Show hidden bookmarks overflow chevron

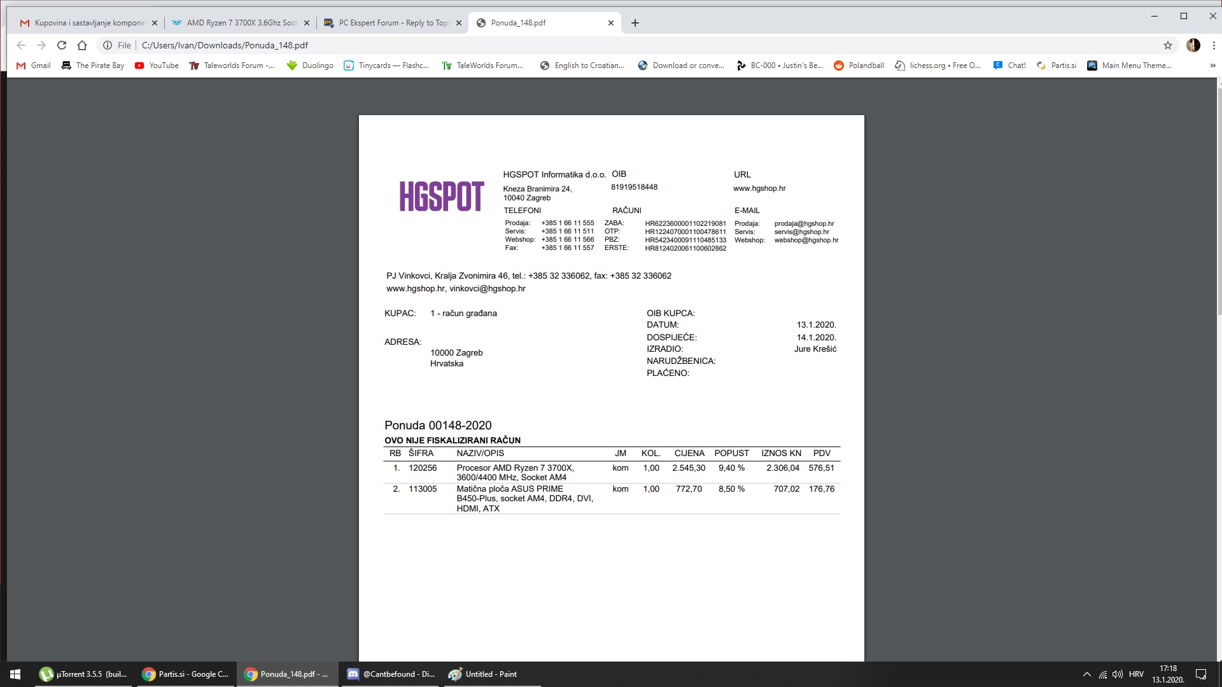point(1212,66)
